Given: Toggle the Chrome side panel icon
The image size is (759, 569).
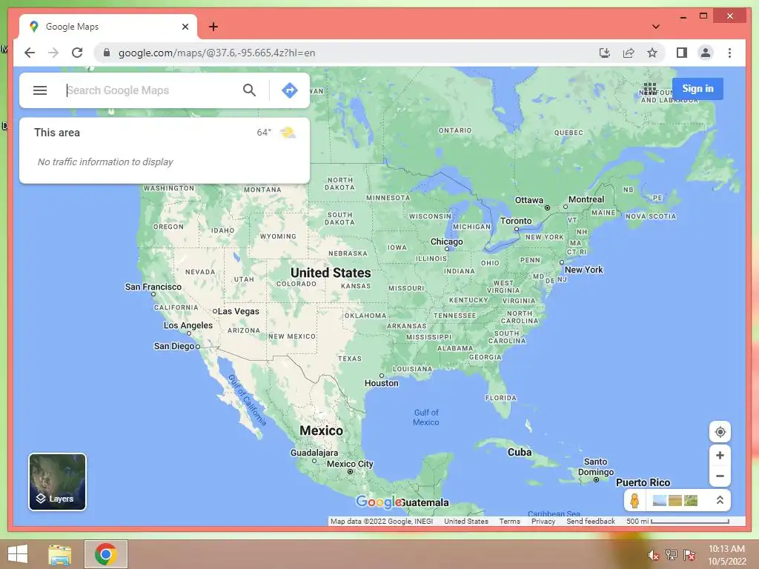Looking at the screenshot, I should click(682, 53).
